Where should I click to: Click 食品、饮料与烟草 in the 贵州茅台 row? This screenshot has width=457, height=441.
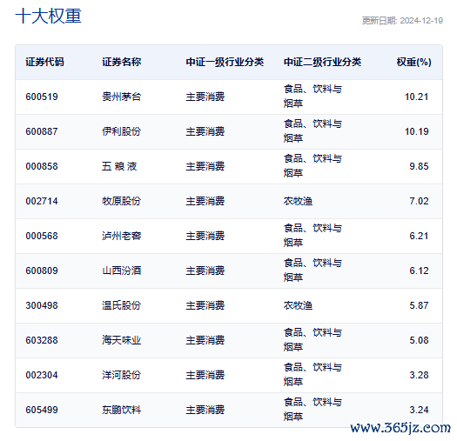(x=313, y=97)
